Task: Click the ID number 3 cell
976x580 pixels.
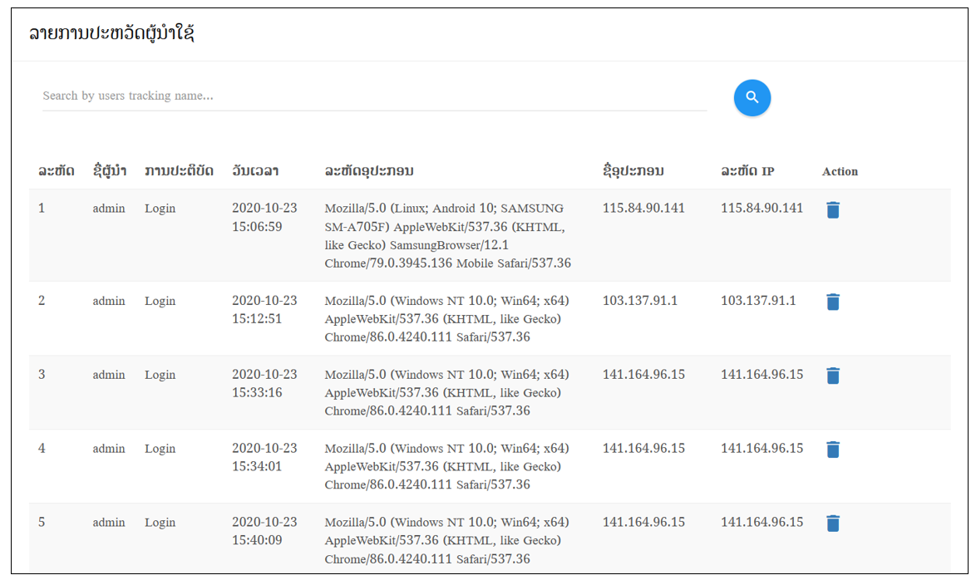Action: coord(42,374)
